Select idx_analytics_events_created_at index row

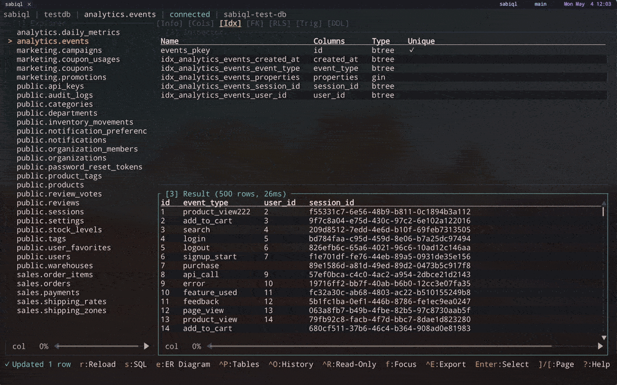coord(383,59)
